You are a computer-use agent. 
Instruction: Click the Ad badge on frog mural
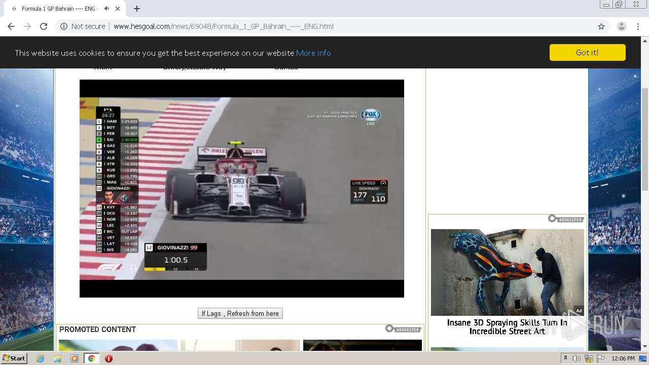coord(579,311)
